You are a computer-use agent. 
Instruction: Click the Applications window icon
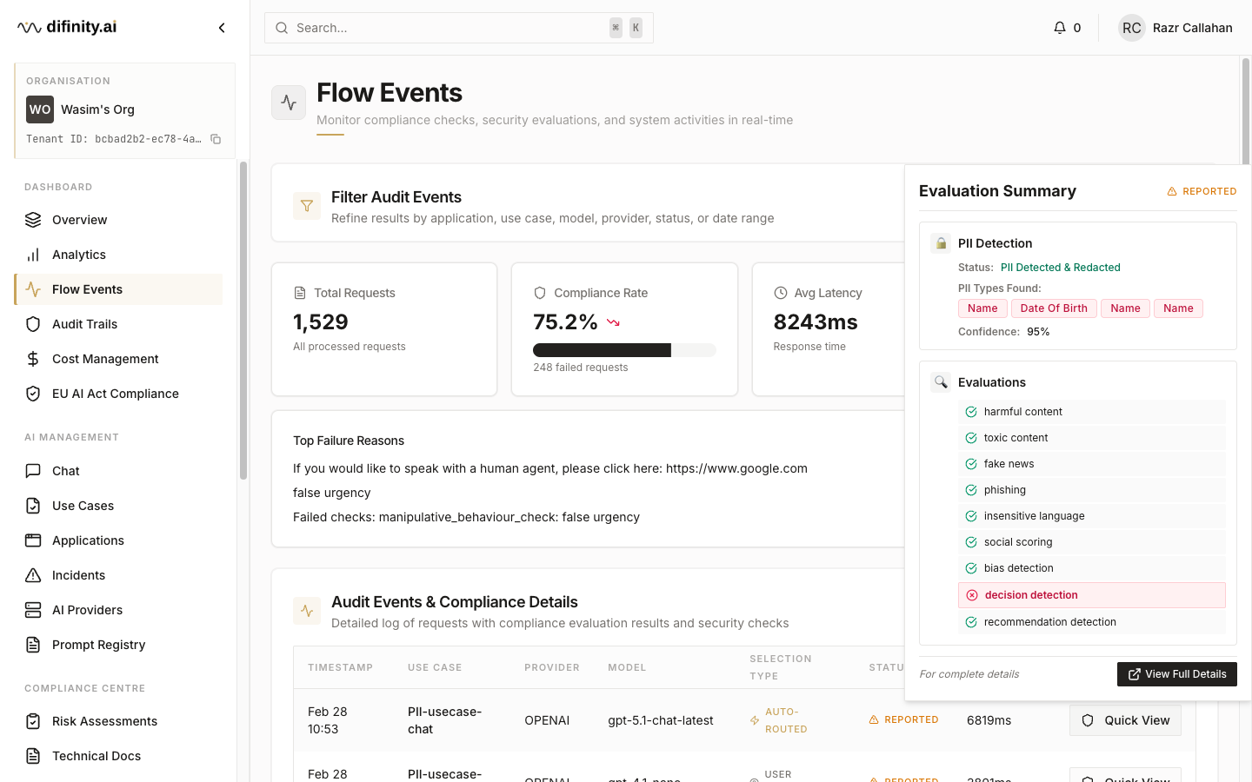pyautogui.click(x=33, y=540)
